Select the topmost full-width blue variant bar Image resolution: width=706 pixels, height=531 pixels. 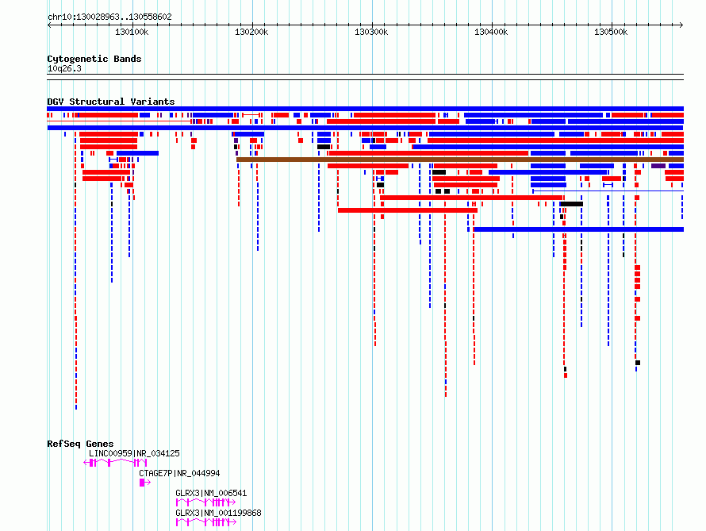point(365,109)
